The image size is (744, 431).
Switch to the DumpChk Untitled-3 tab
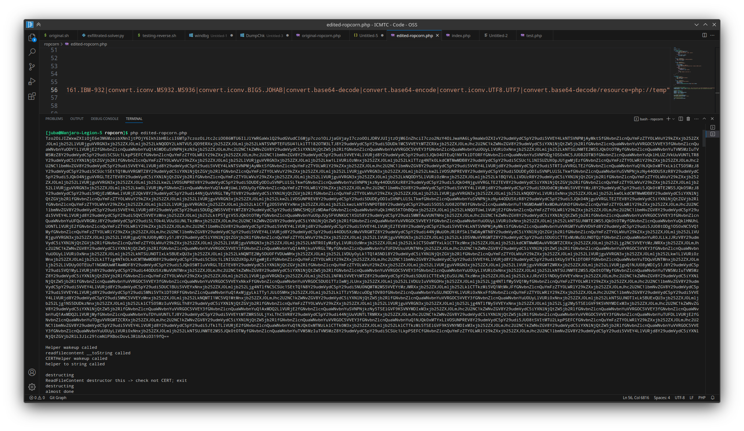(264, 36)
